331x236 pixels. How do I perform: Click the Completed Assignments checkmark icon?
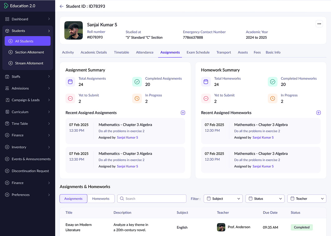(x=137, y=82)
